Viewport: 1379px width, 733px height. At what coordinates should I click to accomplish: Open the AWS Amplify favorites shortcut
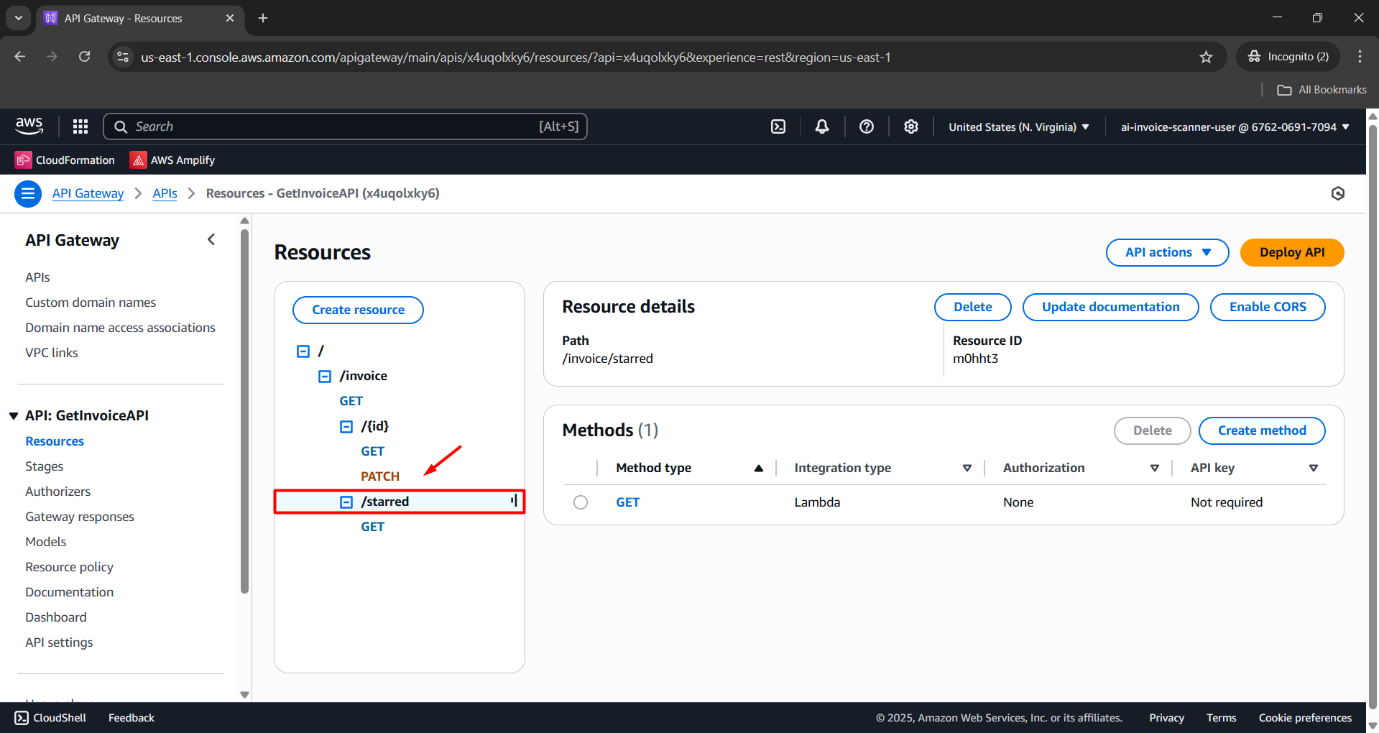coord(171,160)
